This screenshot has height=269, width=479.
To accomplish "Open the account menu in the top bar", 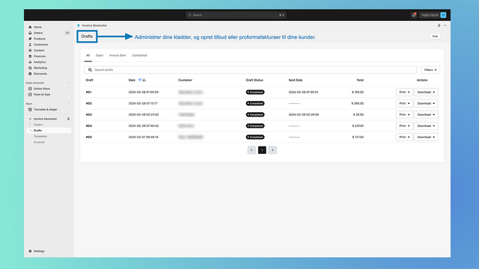I will click(x=433, y=15).
